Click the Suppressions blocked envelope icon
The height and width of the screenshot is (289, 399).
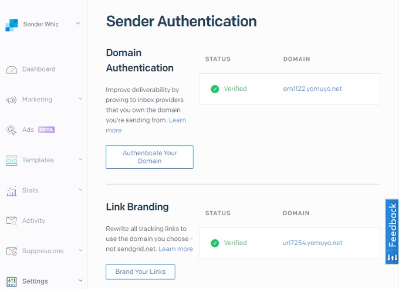pyautogui.click(x=12, y=251)
